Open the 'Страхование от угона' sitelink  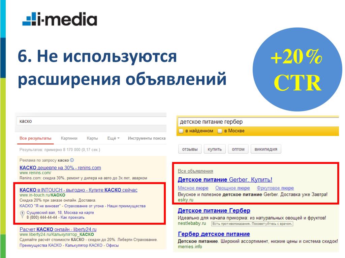[84, 206]
